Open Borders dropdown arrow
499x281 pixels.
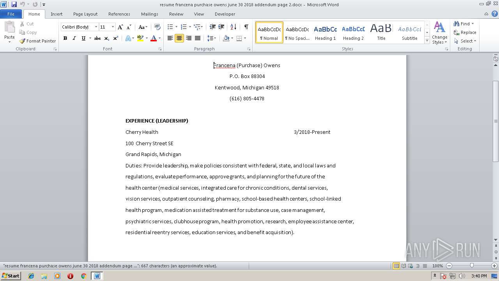click(245, 38)
